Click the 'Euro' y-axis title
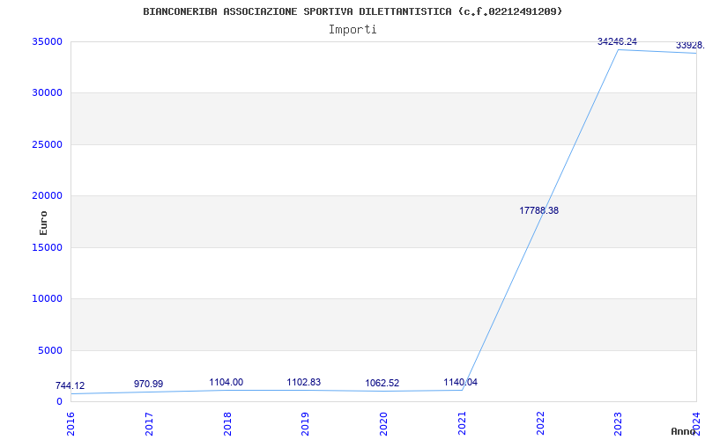This screenshot has width=705, height=440. [43, 223]
